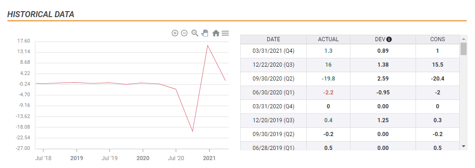Click the scrollbar up arrow

pos(463,39)
